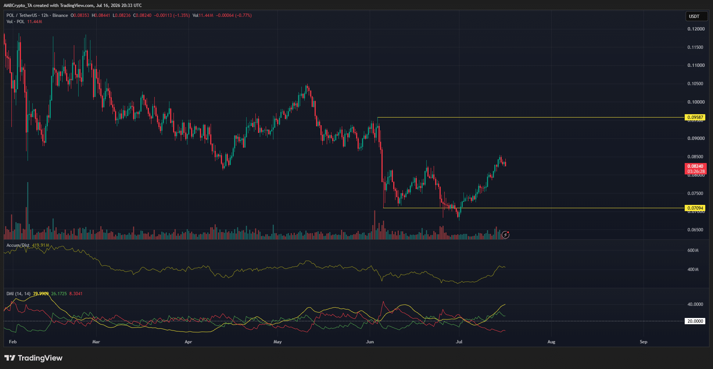Open the USDT currency selector

pos(696,16)
